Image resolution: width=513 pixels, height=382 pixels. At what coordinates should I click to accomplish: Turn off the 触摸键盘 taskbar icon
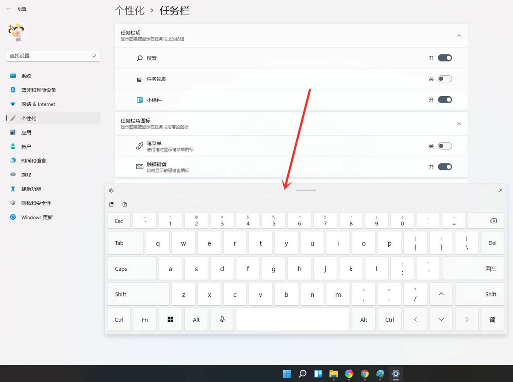[x=445, y=166]
